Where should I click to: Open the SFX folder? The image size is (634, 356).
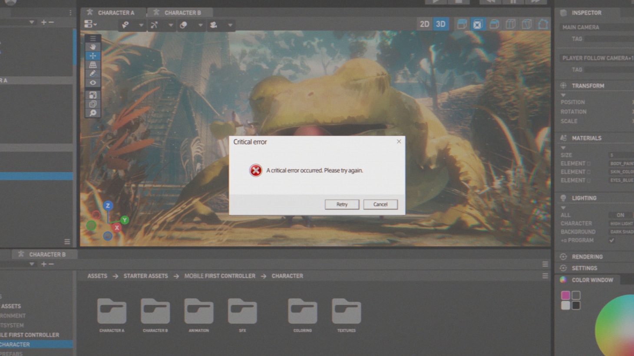(242, 315)
